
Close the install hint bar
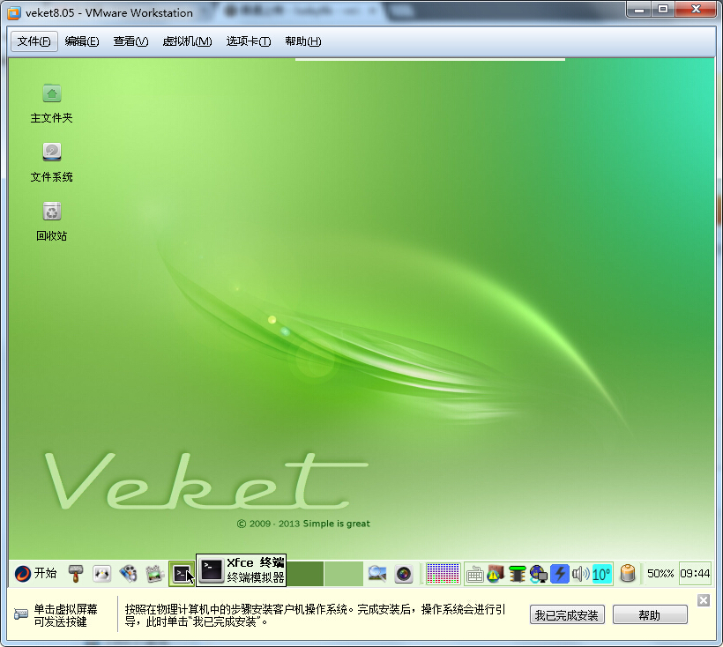click(704, 600)
